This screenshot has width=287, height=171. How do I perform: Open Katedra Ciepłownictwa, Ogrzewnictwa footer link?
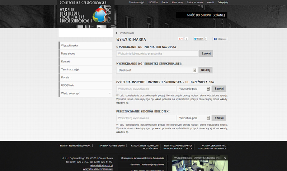(212, 147)
